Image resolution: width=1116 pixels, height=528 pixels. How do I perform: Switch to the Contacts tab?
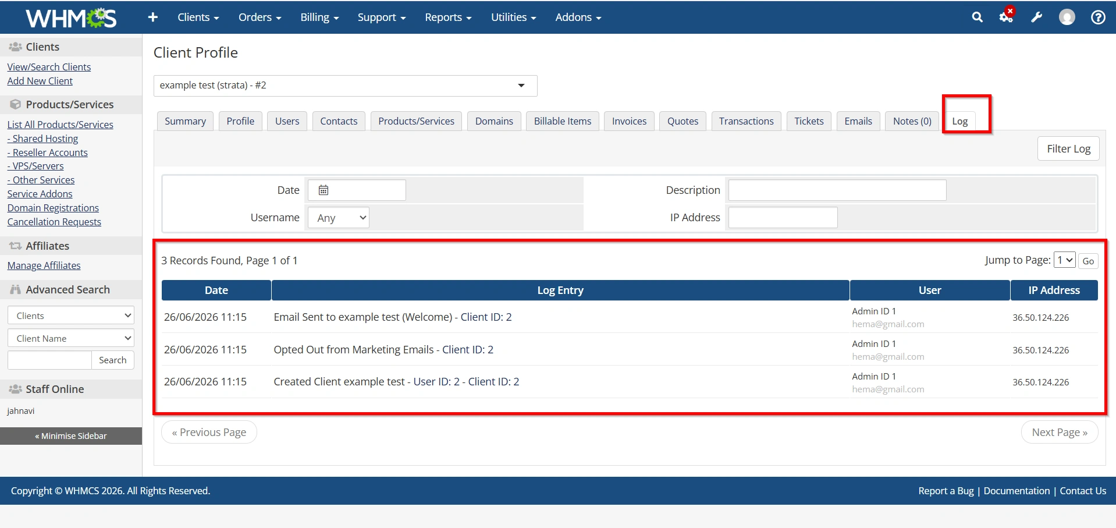tap(339, 121)
